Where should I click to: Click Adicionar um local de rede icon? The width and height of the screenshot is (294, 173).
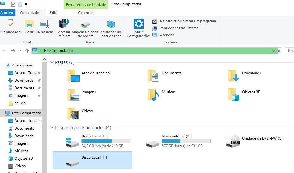click(111, 24)
